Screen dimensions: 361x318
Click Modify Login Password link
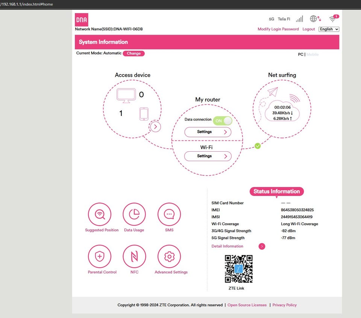278,29
